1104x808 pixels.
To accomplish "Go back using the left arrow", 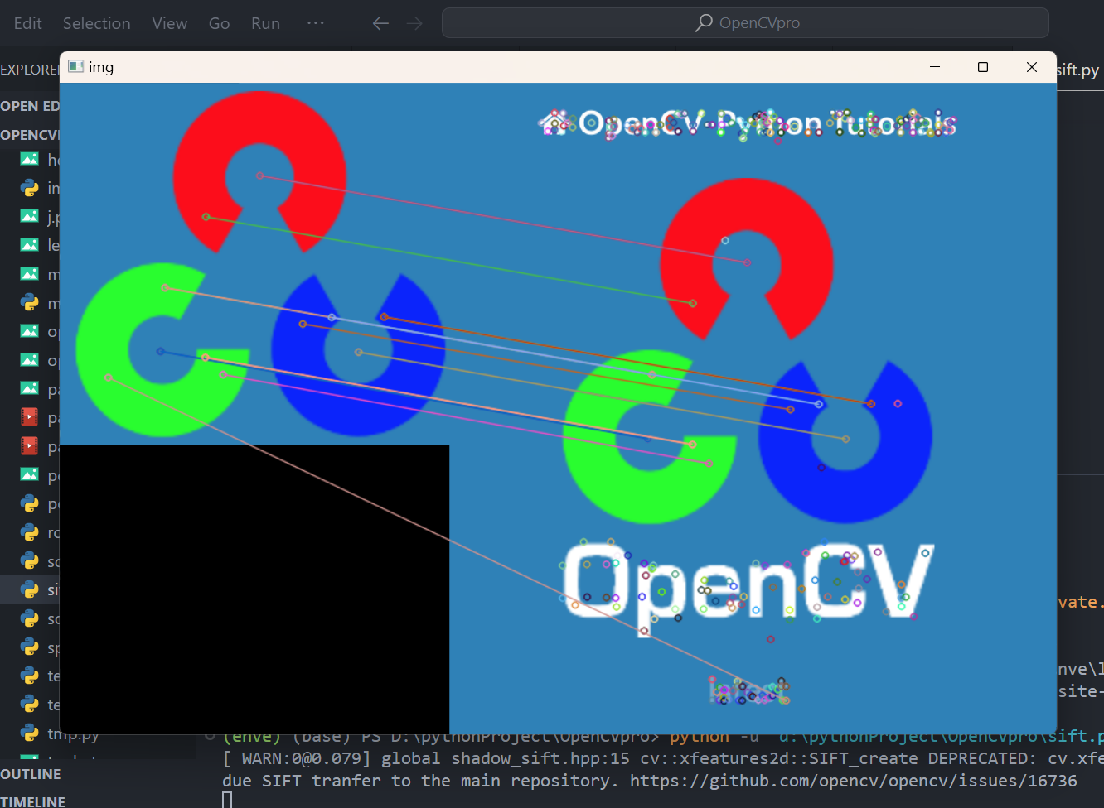I will (380, 23).
